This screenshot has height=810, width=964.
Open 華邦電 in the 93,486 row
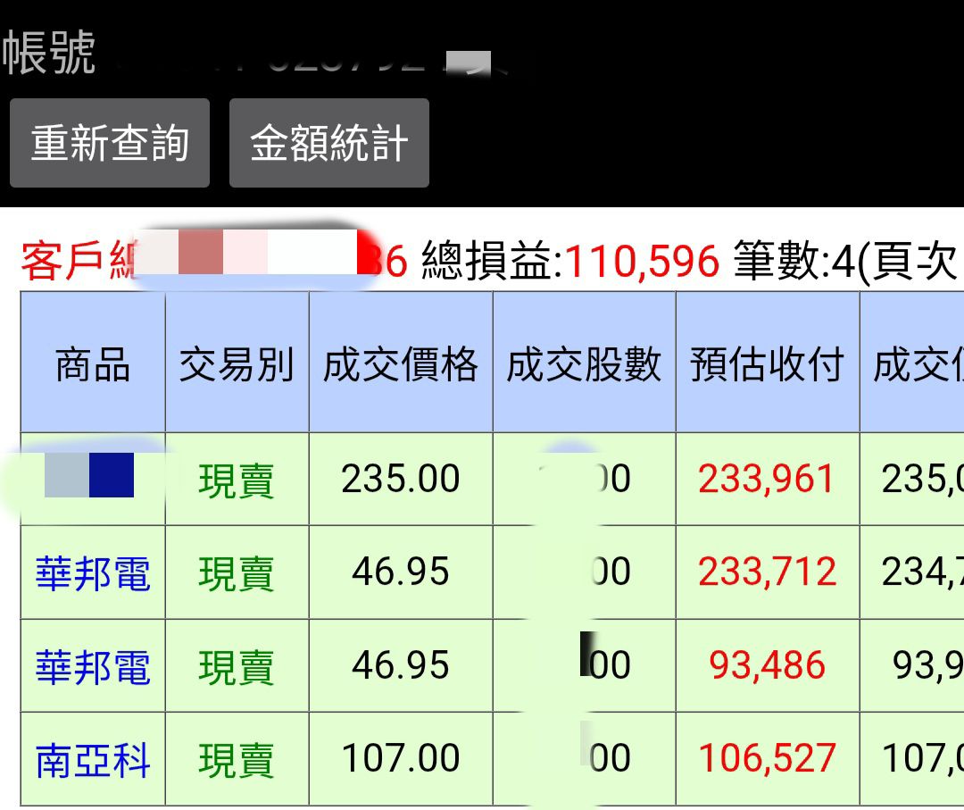coord(93,666)
